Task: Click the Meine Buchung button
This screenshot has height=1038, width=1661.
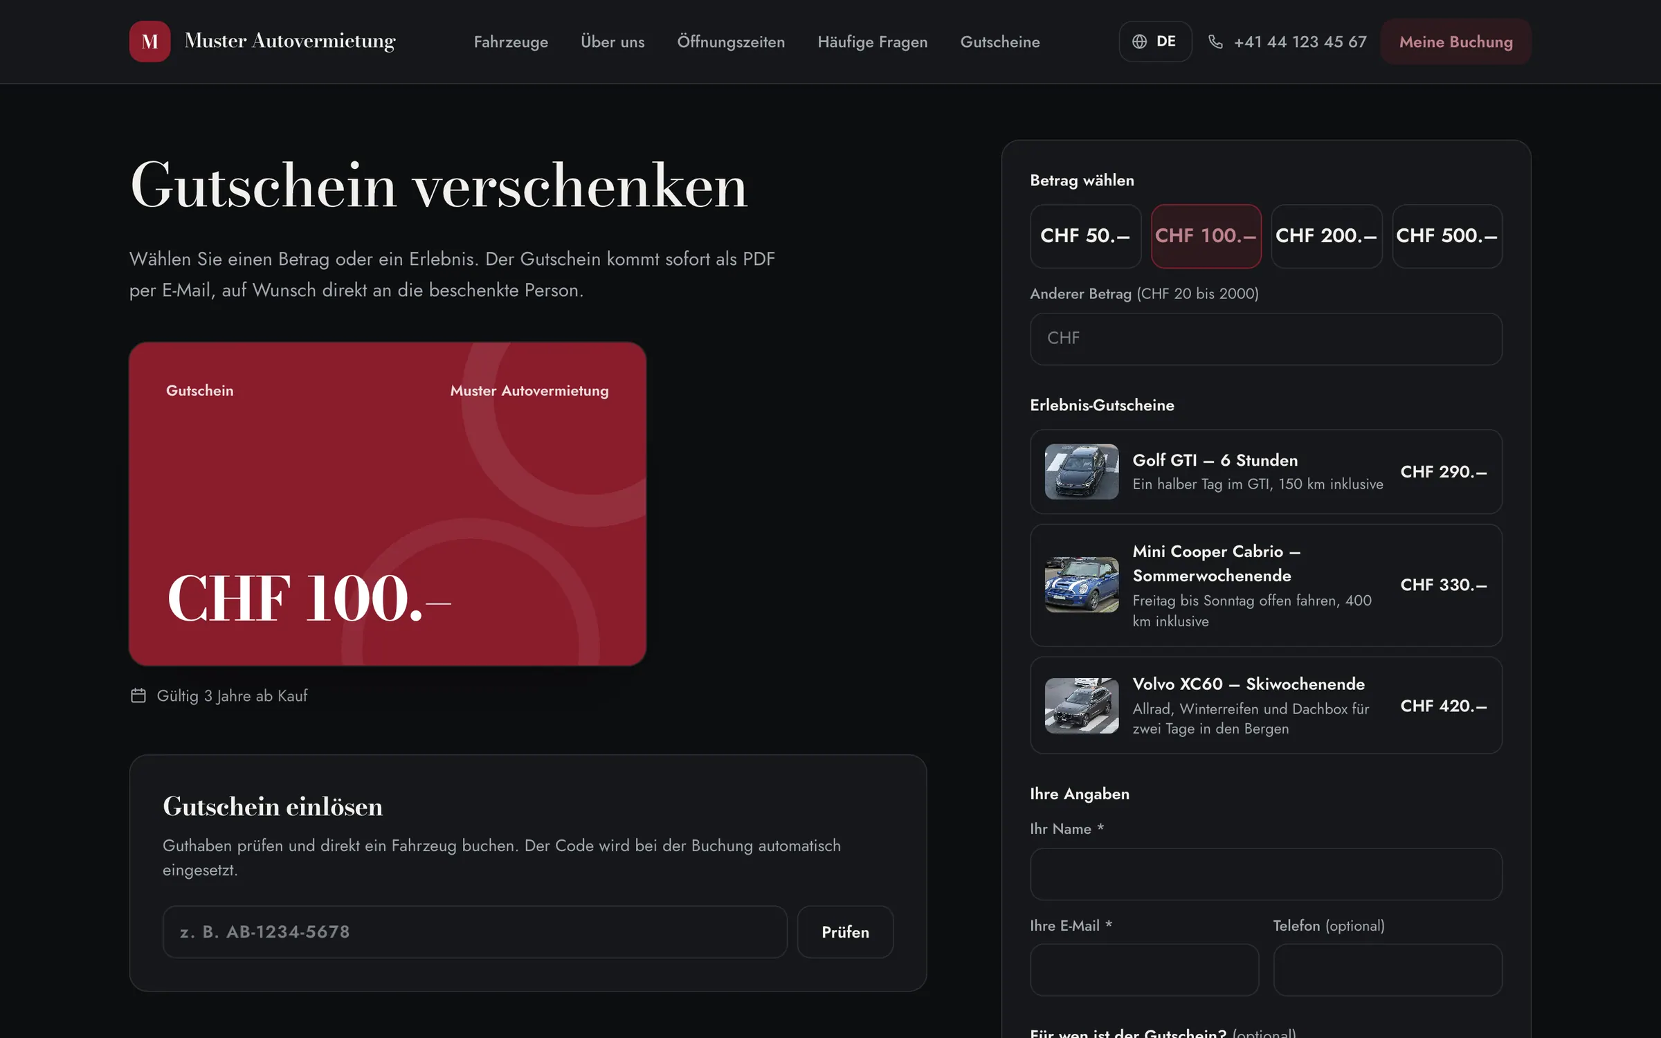Action: (x=1455, y=42)
